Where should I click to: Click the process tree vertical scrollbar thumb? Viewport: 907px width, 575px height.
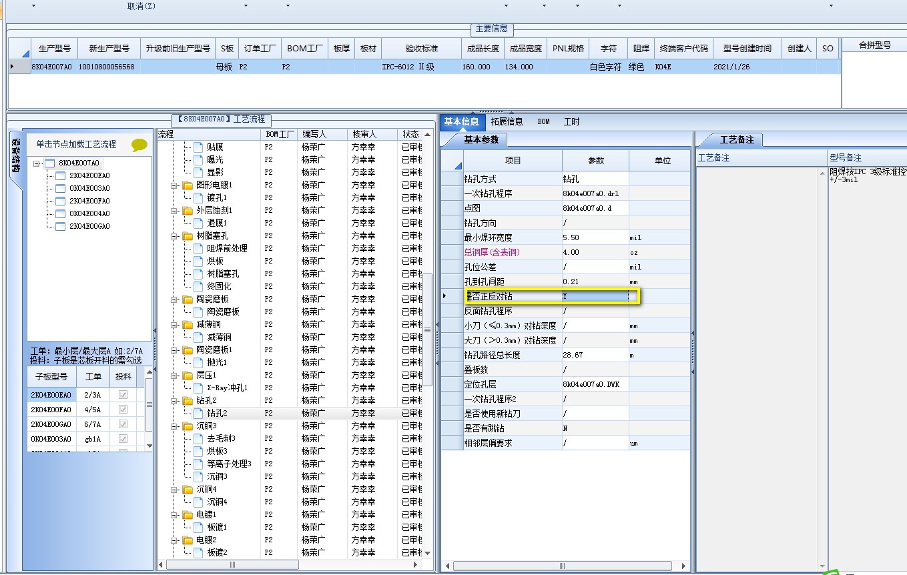427,330
